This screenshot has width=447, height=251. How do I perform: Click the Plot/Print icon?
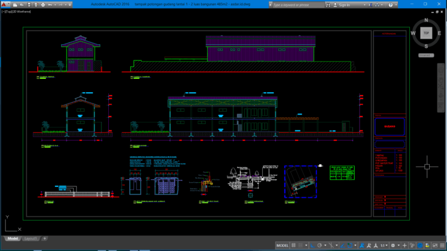(42, 5)
